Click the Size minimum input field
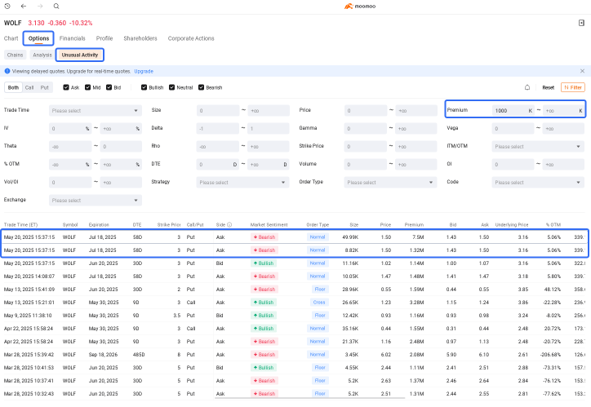Screen dimensions: 591x407 point(218,111)
